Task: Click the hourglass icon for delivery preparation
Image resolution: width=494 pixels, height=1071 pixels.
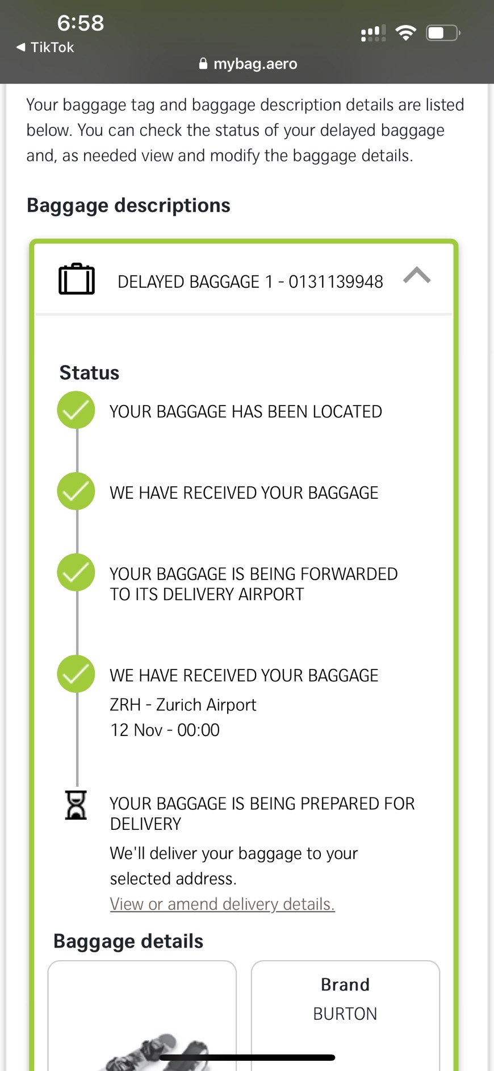Action: (x=76, y=805)
